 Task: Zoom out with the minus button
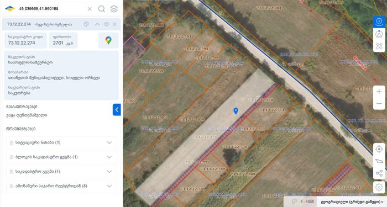[379, 104]
